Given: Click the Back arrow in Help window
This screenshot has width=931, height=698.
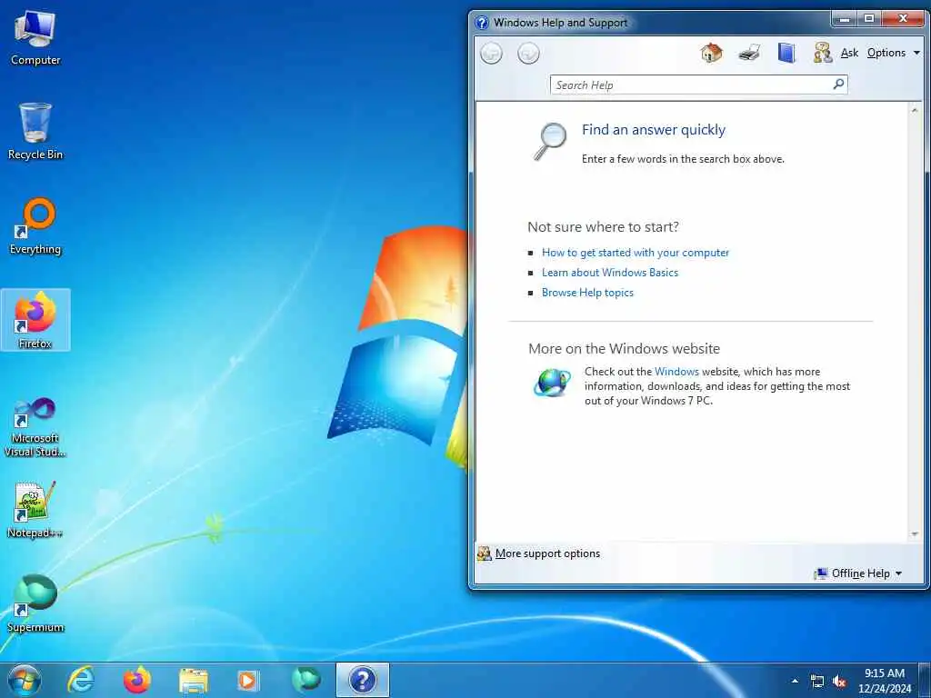Looking at the screenshot, I should (491, 54).
